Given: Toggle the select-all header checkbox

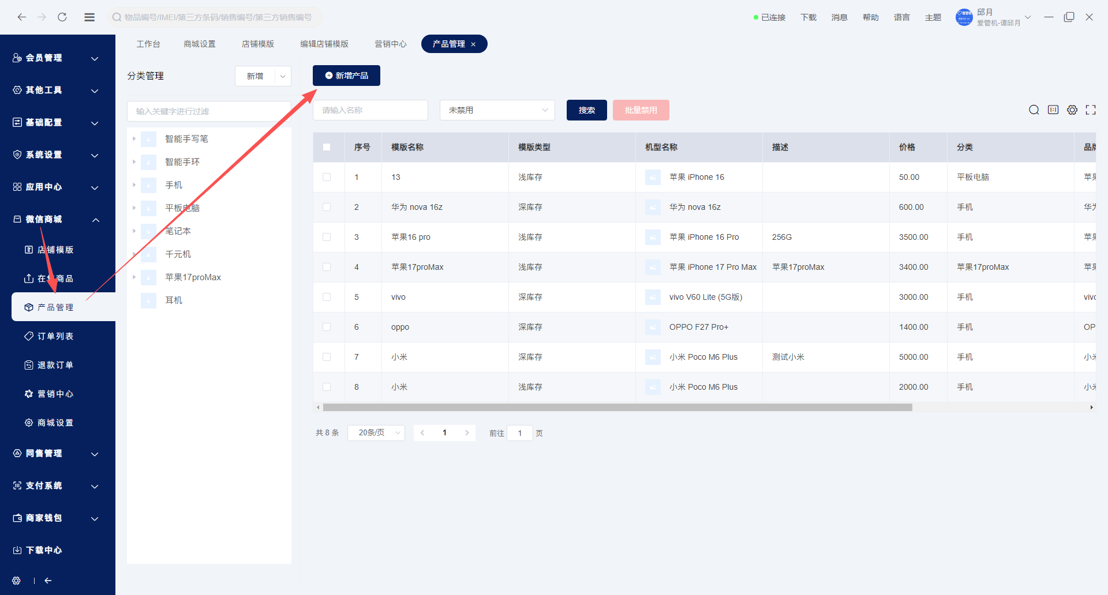Looking at the screenshot, I should [x=327, y=147].
